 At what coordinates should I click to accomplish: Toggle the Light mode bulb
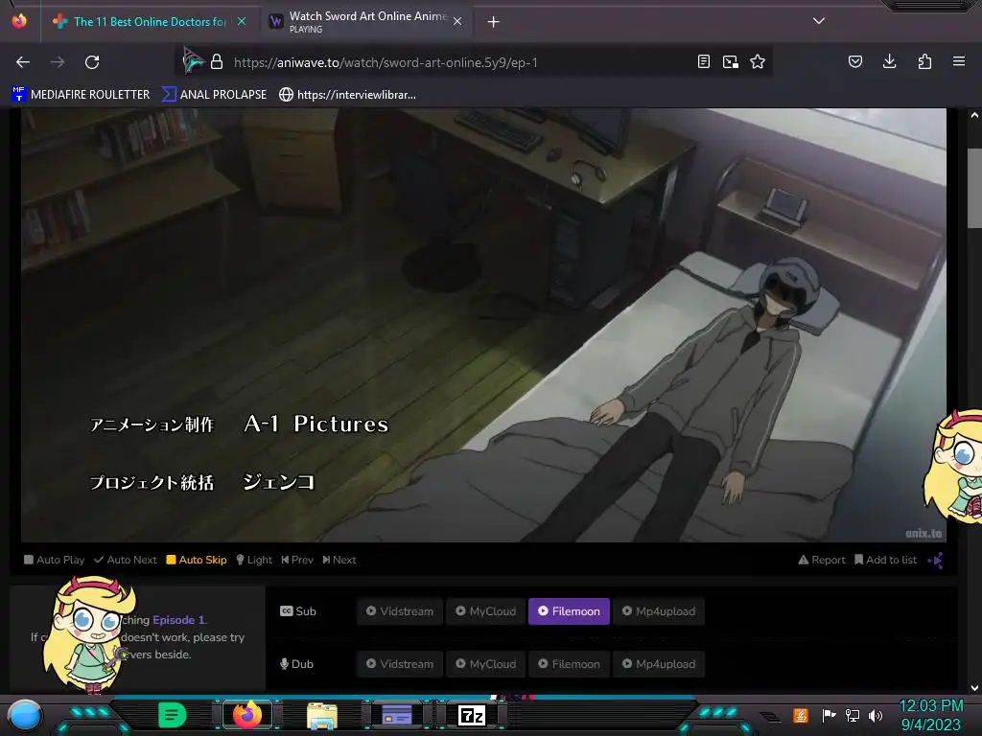(253, 560)
